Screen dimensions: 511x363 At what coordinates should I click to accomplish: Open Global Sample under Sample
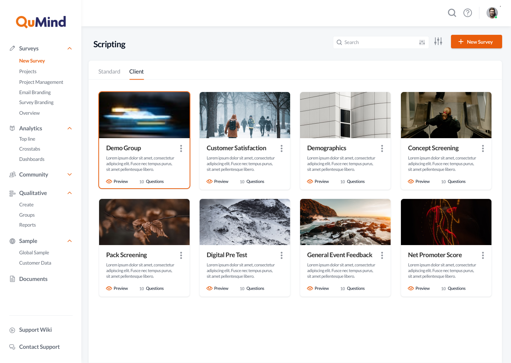click(x=34, y=253)
